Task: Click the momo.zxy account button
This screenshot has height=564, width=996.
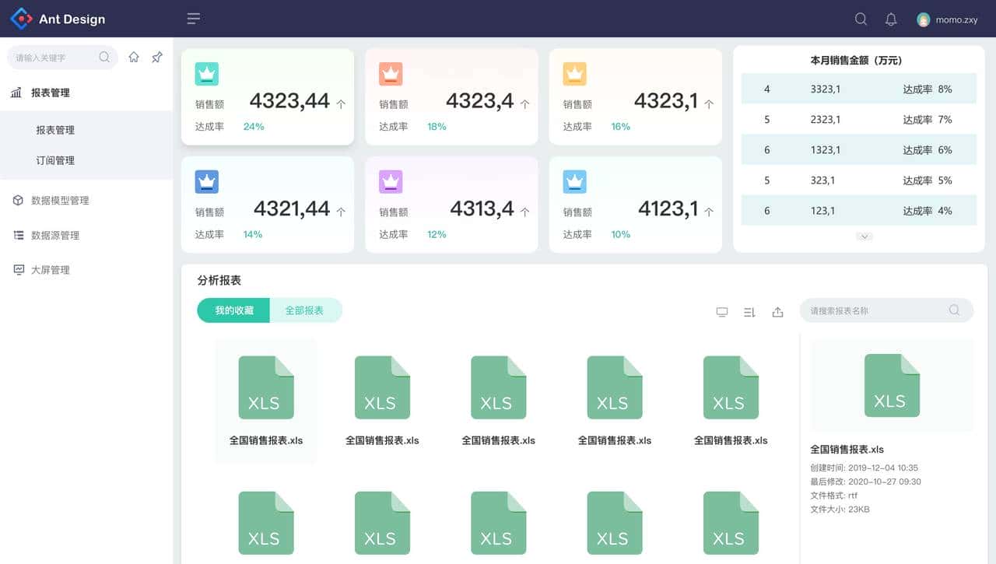Action: (947, 19)
